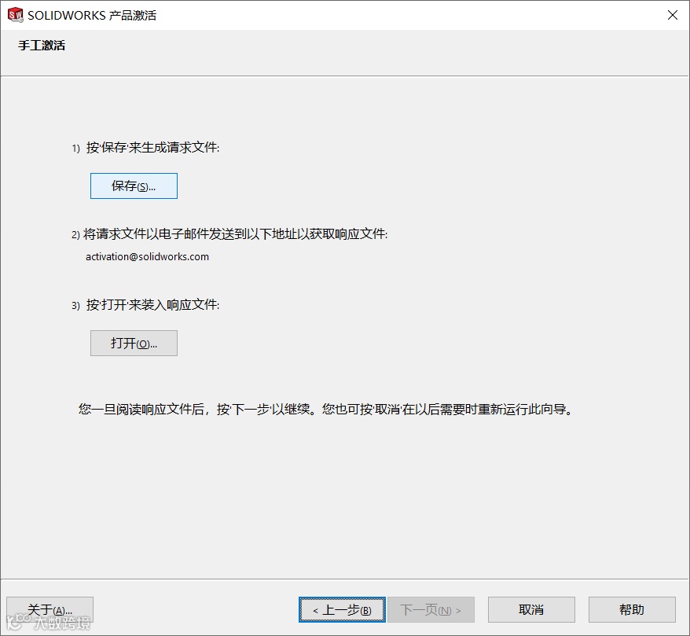Open the 关于(A)... about dialog
Image resolution: width=690 pixels, height=636 pixels.
[x=50, y=609]
